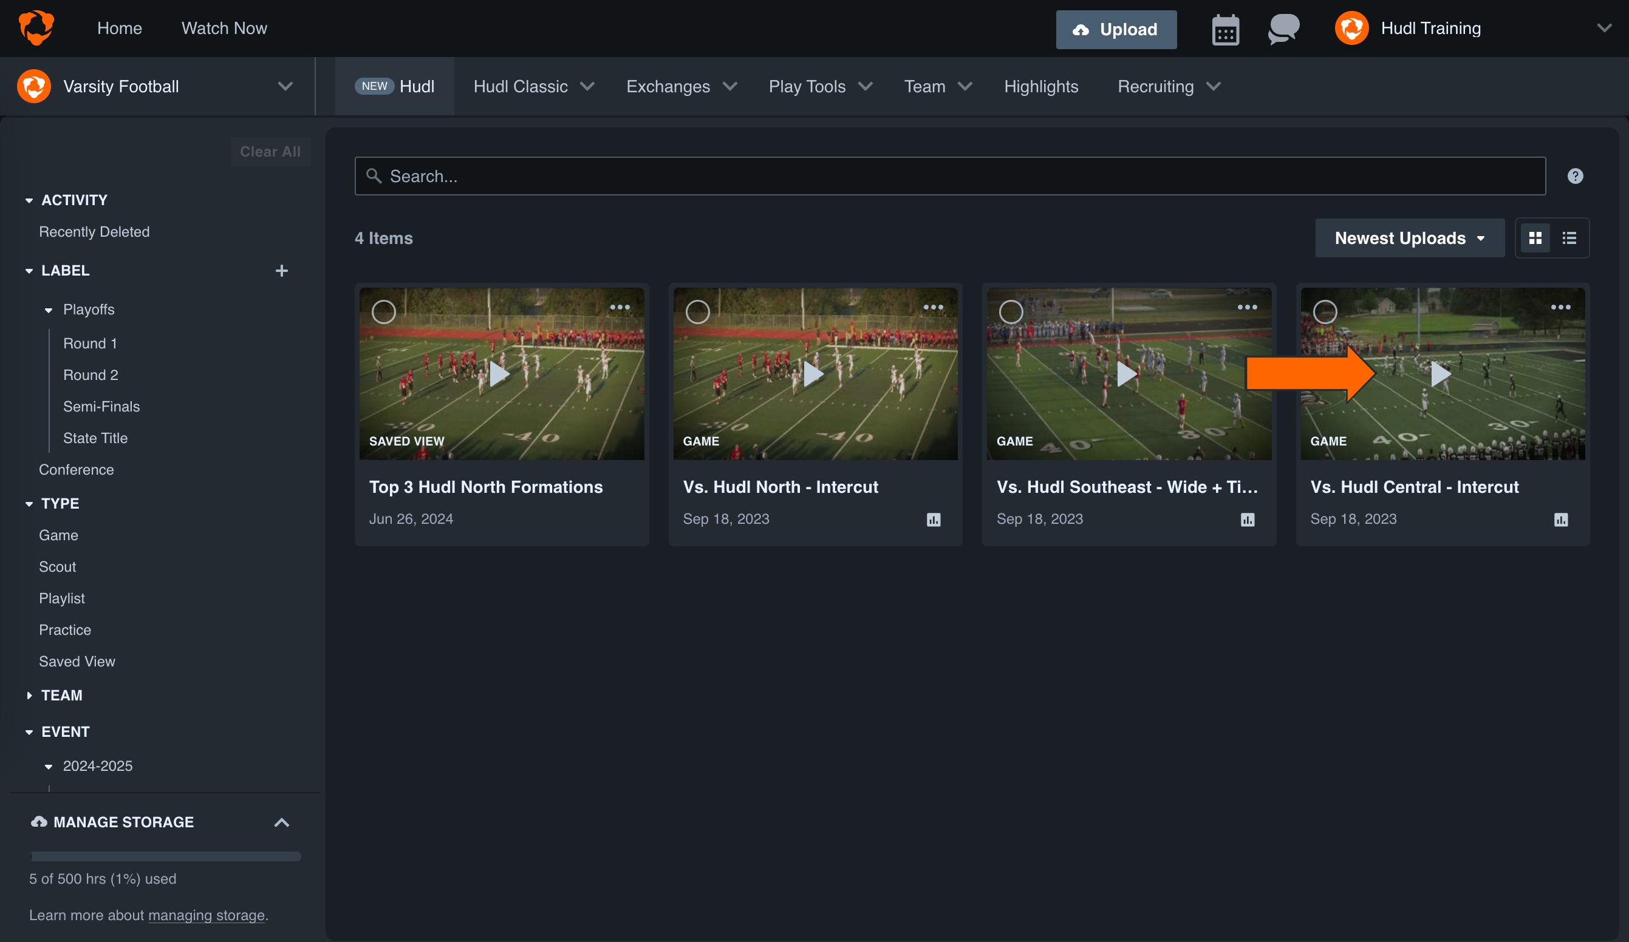
Task: Expand the account dropdown chevron
Action: tap(1603, 28)
